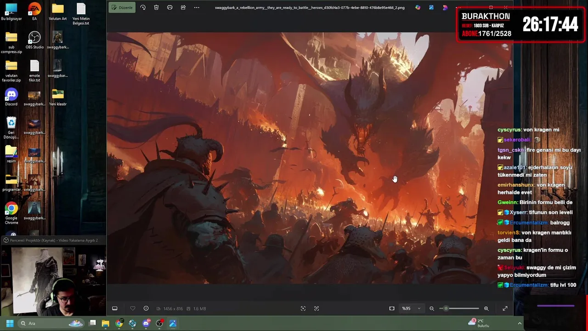Click the Pencereli Projektör window title
This screenshot has width=588, height=331.
[53, 240]
